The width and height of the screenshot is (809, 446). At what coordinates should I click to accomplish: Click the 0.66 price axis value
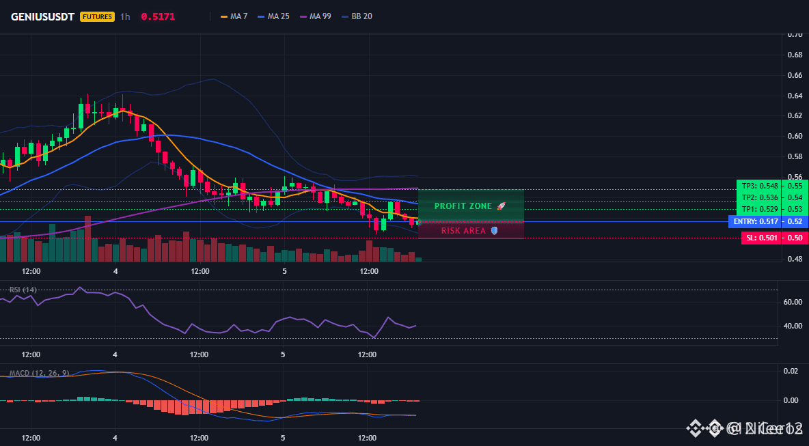pyautogui.click(x=795, y=75)
